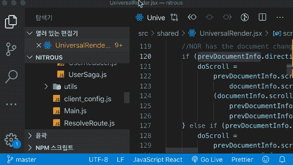
Task: Click the else if keyword on line 127
Action: [x=203, y=126]
